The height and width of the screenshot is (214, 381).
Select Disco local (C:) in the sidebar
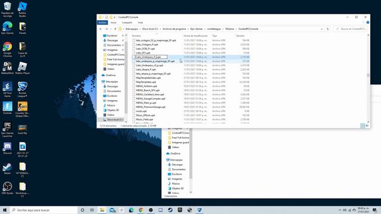[x=115, y=119]
